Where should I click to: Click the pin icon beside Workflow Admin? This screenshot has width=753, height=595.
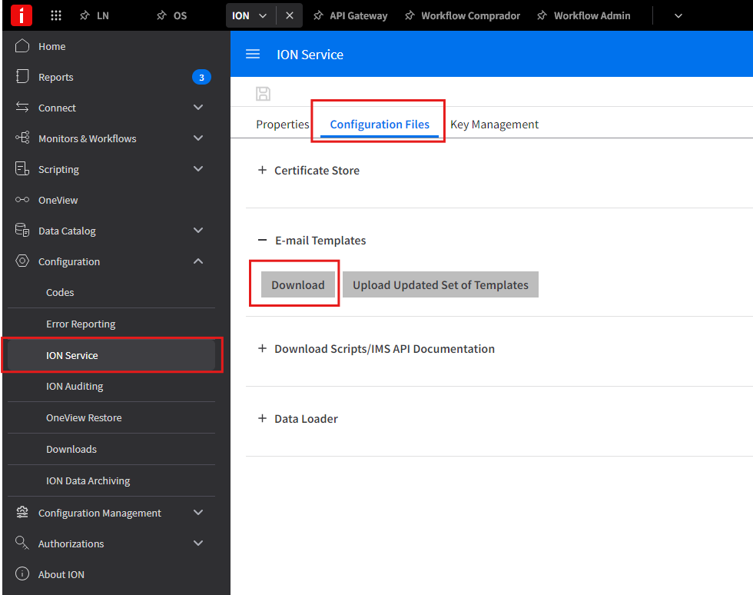pyautogui.click(x=542, y=15)
